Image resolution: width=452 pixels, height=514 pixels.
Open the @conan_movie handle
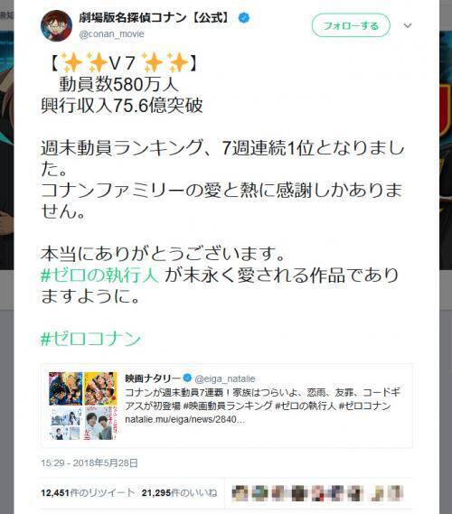tap(111, 34)
